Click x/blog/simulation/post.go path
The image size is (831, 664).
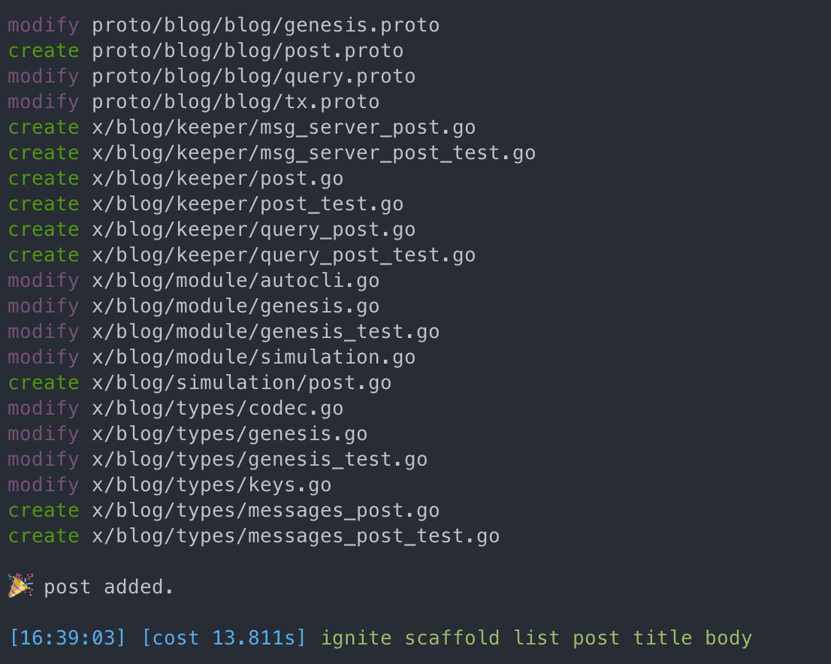click(242, 382)
